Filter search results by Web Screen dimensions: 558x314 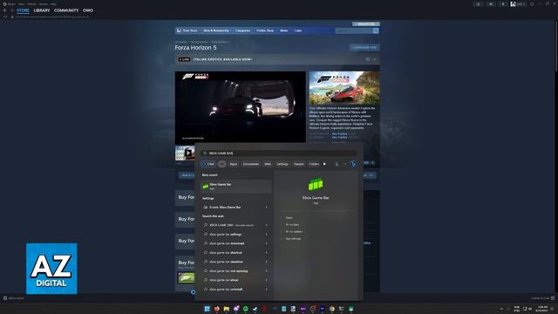pos(268,164)
